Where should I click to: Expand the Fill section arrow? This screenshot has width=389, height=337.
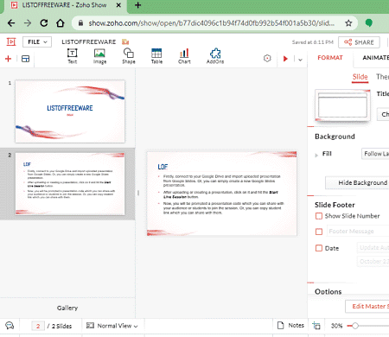(x=316, y=155)
